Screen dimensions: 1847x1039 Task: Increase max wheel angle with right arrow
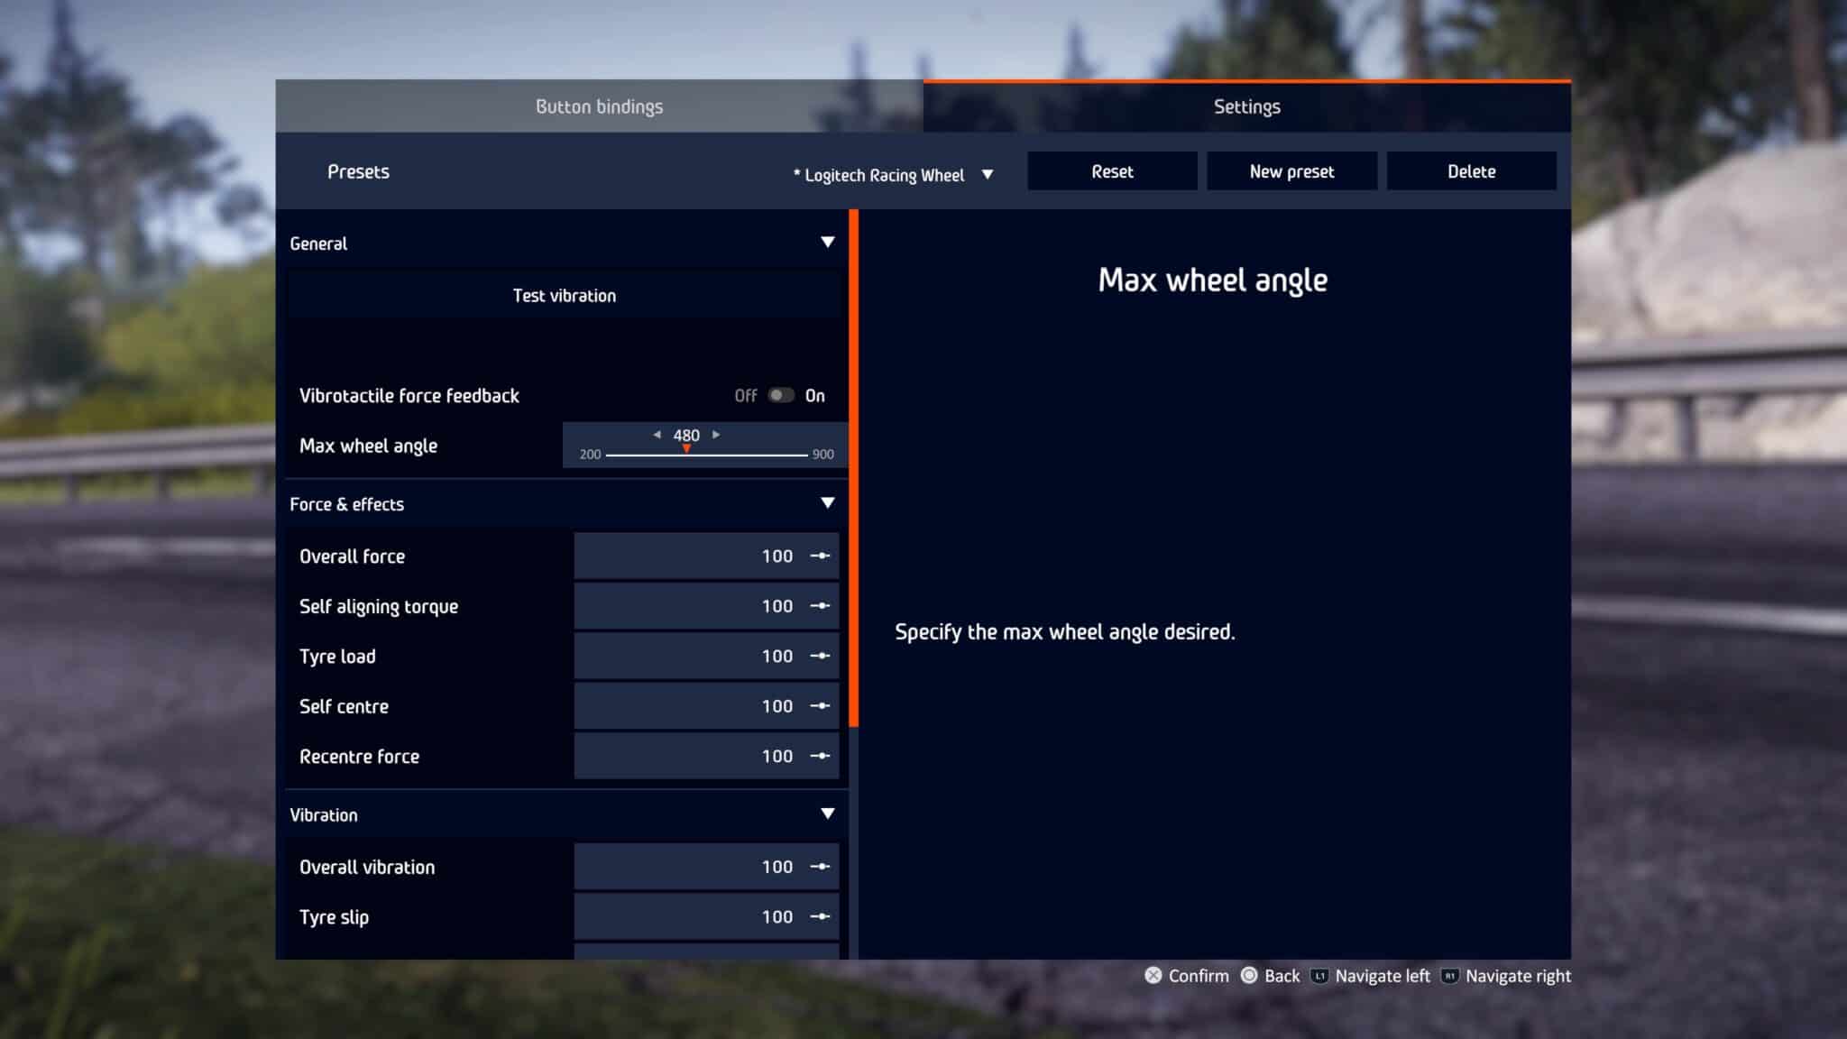(x=716, y=435)
